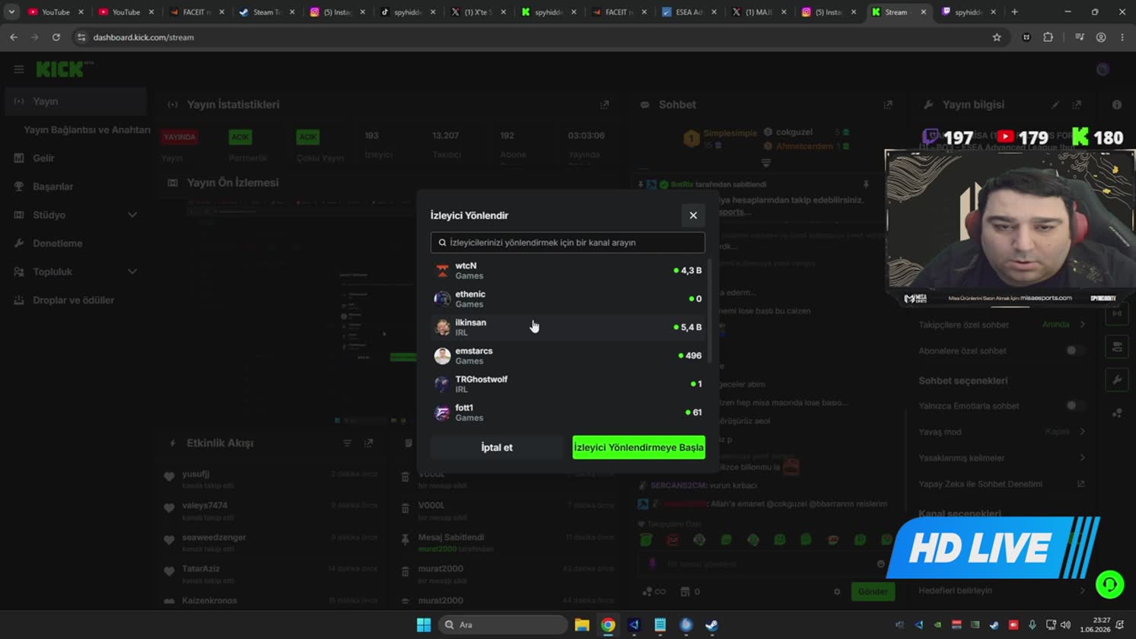The width and height of the screenshot is (1136, 639).
Task: Click the address bar URL
Action: pyautogui.click(x=144, y=37)
